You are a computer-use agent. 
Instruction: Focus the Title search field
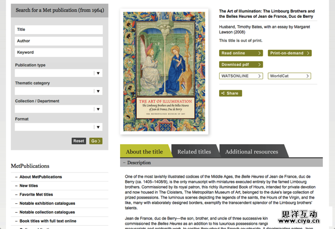coord(58,29)
